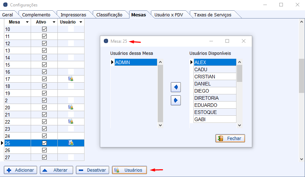The width and height of the screenshot is (305, 177).
Task: Toggle the Ativo checkbox for Mesa 23
Action: [45, 129]
